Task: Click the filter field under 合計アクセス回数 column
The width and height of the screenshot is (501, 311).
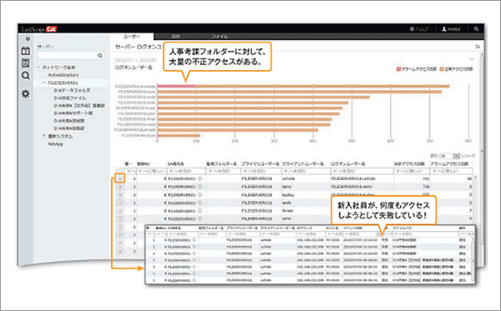Action: click(x=411, y=171)
